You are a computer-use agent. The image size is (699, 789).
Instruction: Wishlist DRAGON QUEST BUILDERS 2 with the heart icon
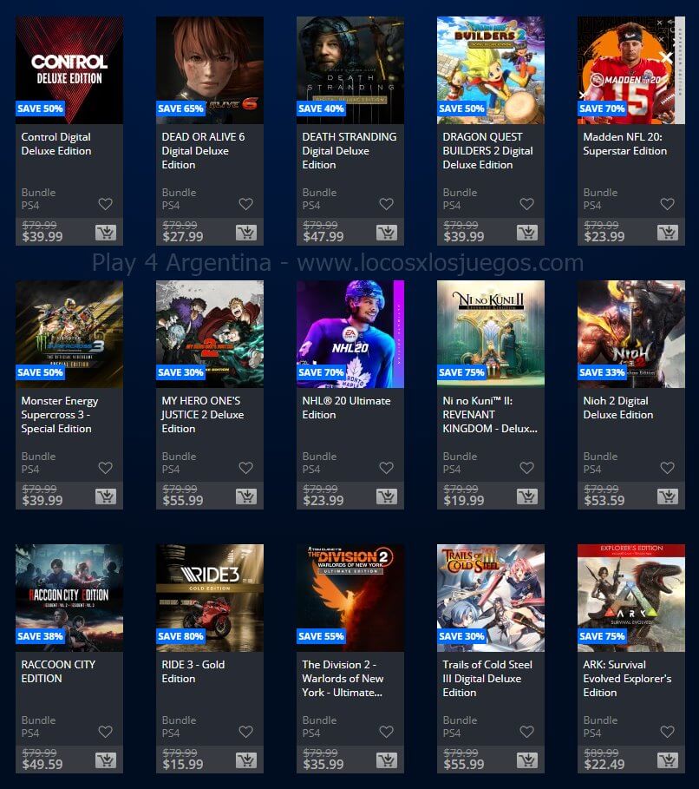(526, 204)
